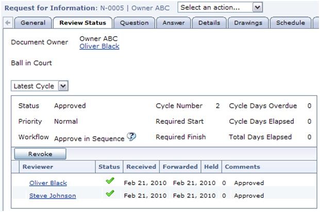This screenshot has height=212, width=320.
Task: View the Drawings tab
Action: [248, 23]
